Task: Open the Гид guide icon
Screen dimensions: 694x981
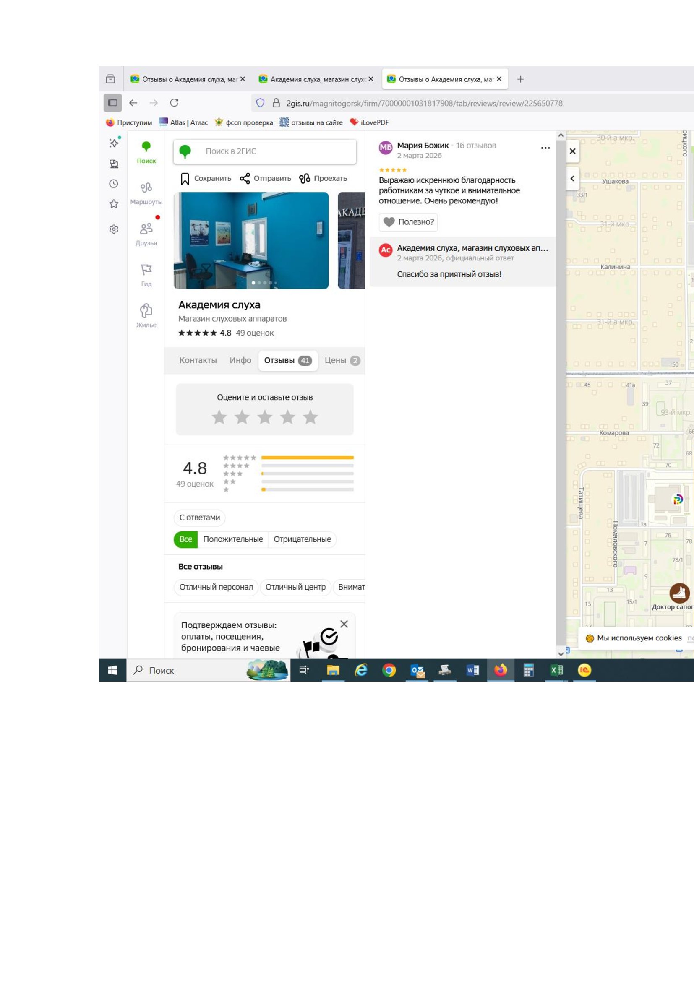Action: (x=146, y=271)
